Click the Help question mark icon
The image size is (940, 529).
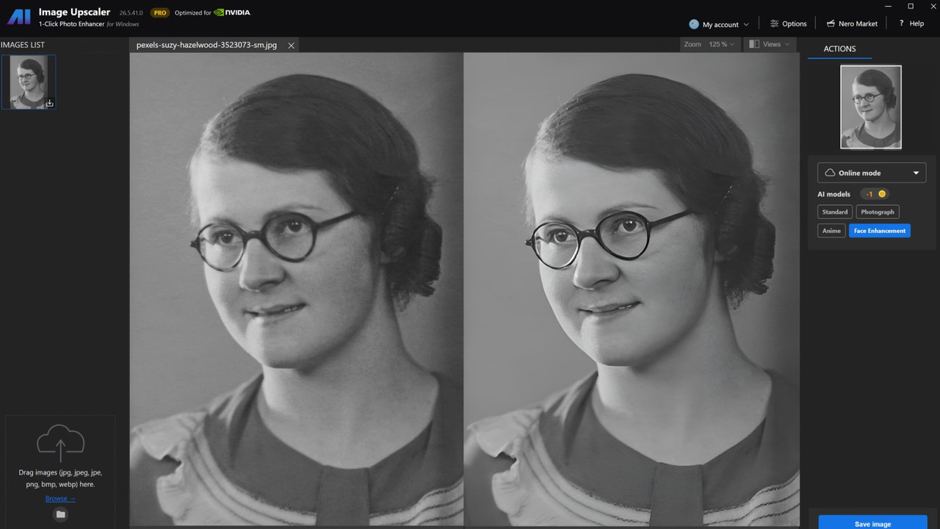pyautogui.click(x=901, y=24)
